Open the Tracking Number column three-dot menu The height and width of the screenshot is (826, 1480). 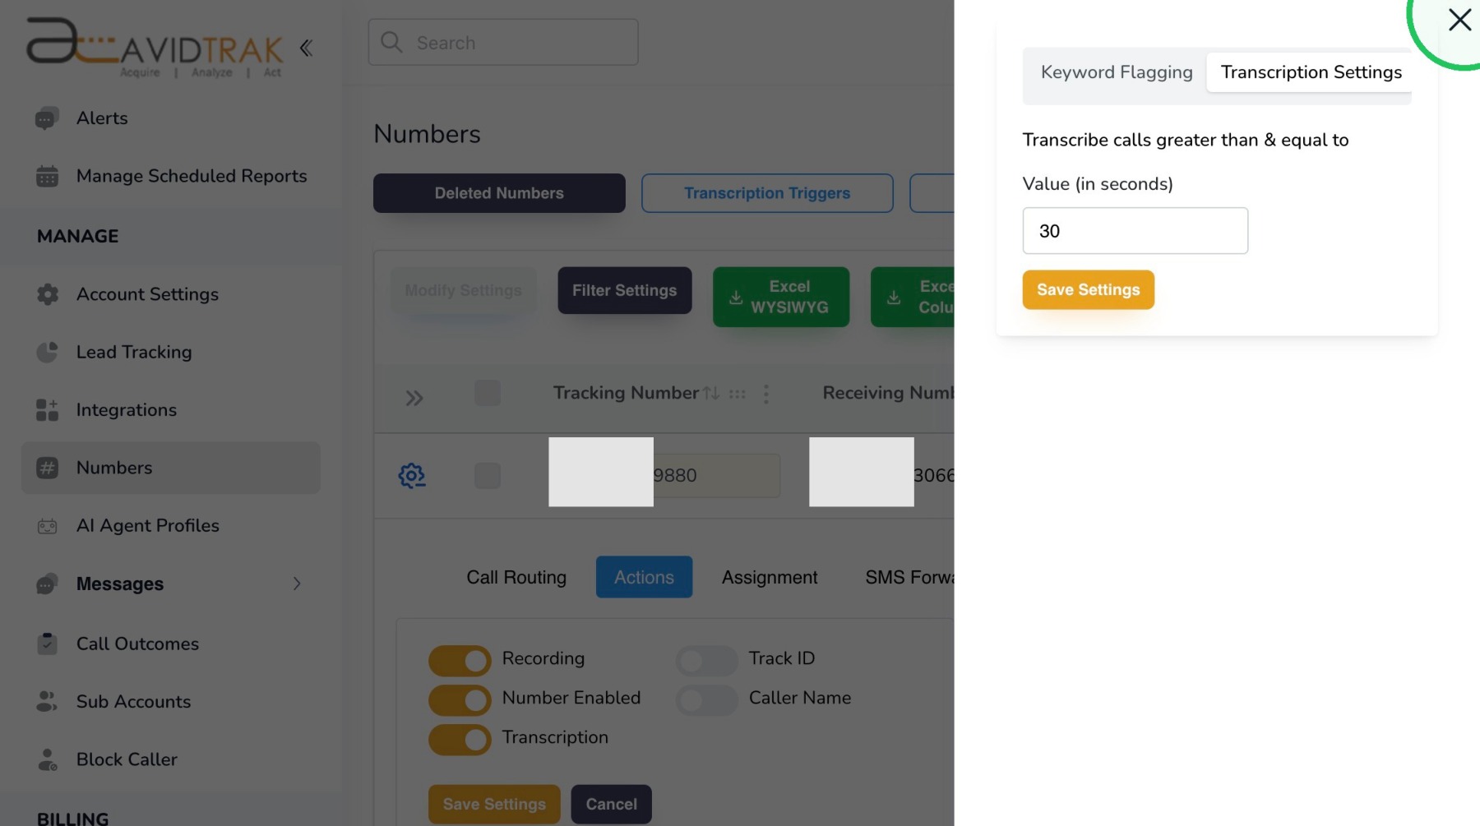coord(765,394)
